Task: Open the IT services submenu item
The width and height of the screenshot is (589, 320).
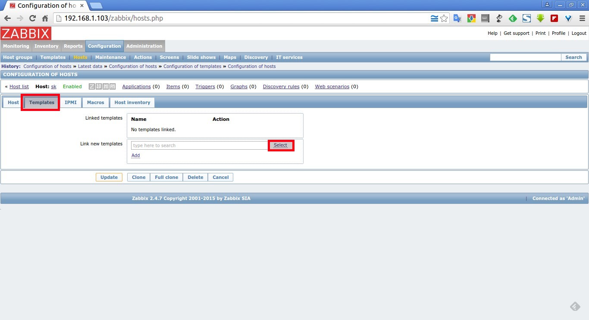Action: (289, 57)
